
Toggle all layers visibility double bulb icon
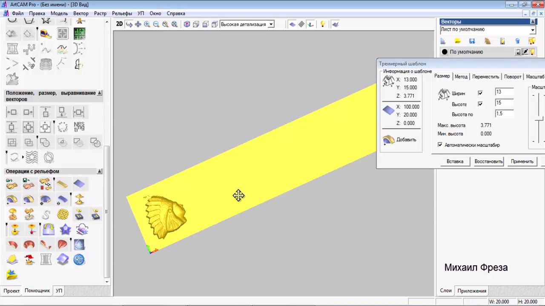point(532,41)
